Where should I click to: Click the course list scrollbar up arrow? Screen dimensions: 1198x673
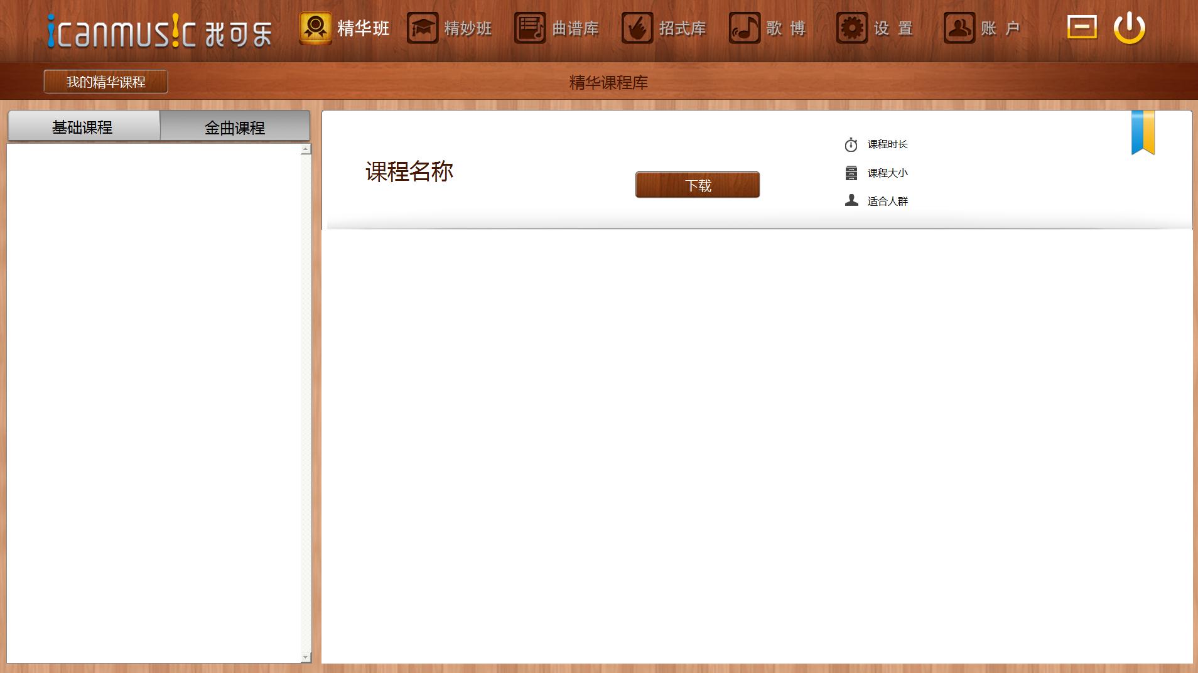[306, 149]
